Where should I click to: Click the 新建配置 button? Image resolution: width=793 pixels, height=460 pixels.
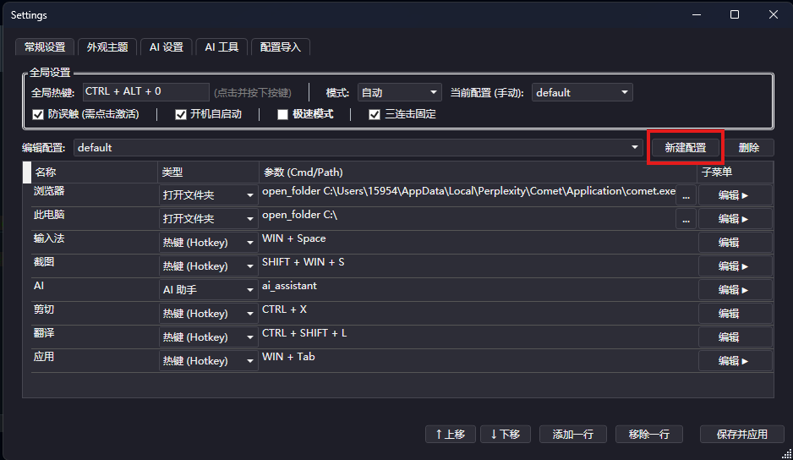click(685, 147)
